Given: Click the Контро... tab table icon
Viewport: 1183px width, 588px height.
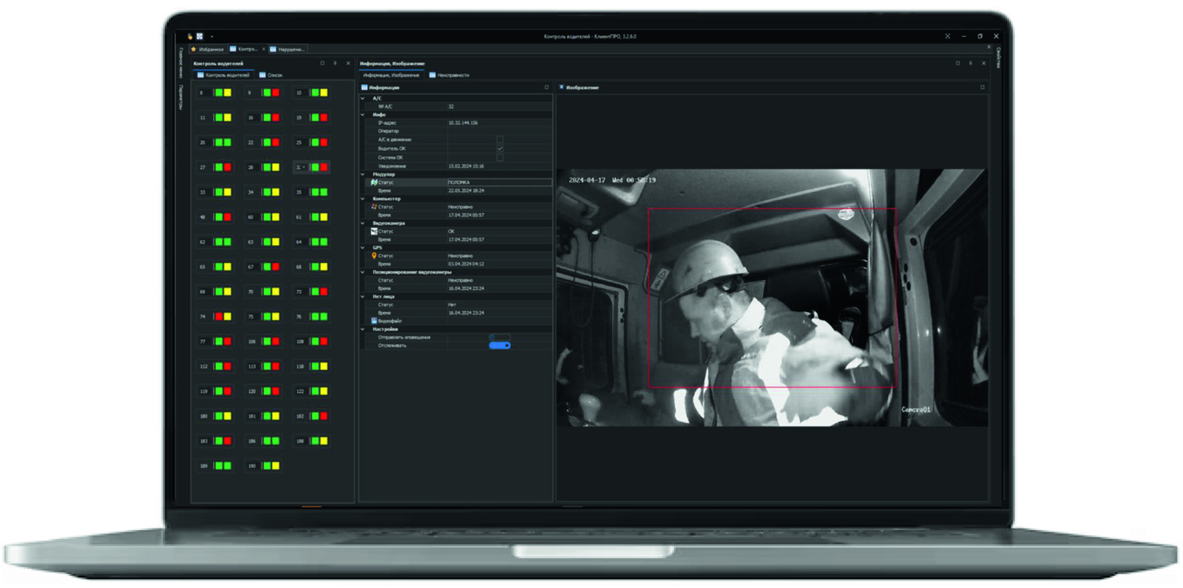Looking at the screenshot, I should tap(233, 49).
